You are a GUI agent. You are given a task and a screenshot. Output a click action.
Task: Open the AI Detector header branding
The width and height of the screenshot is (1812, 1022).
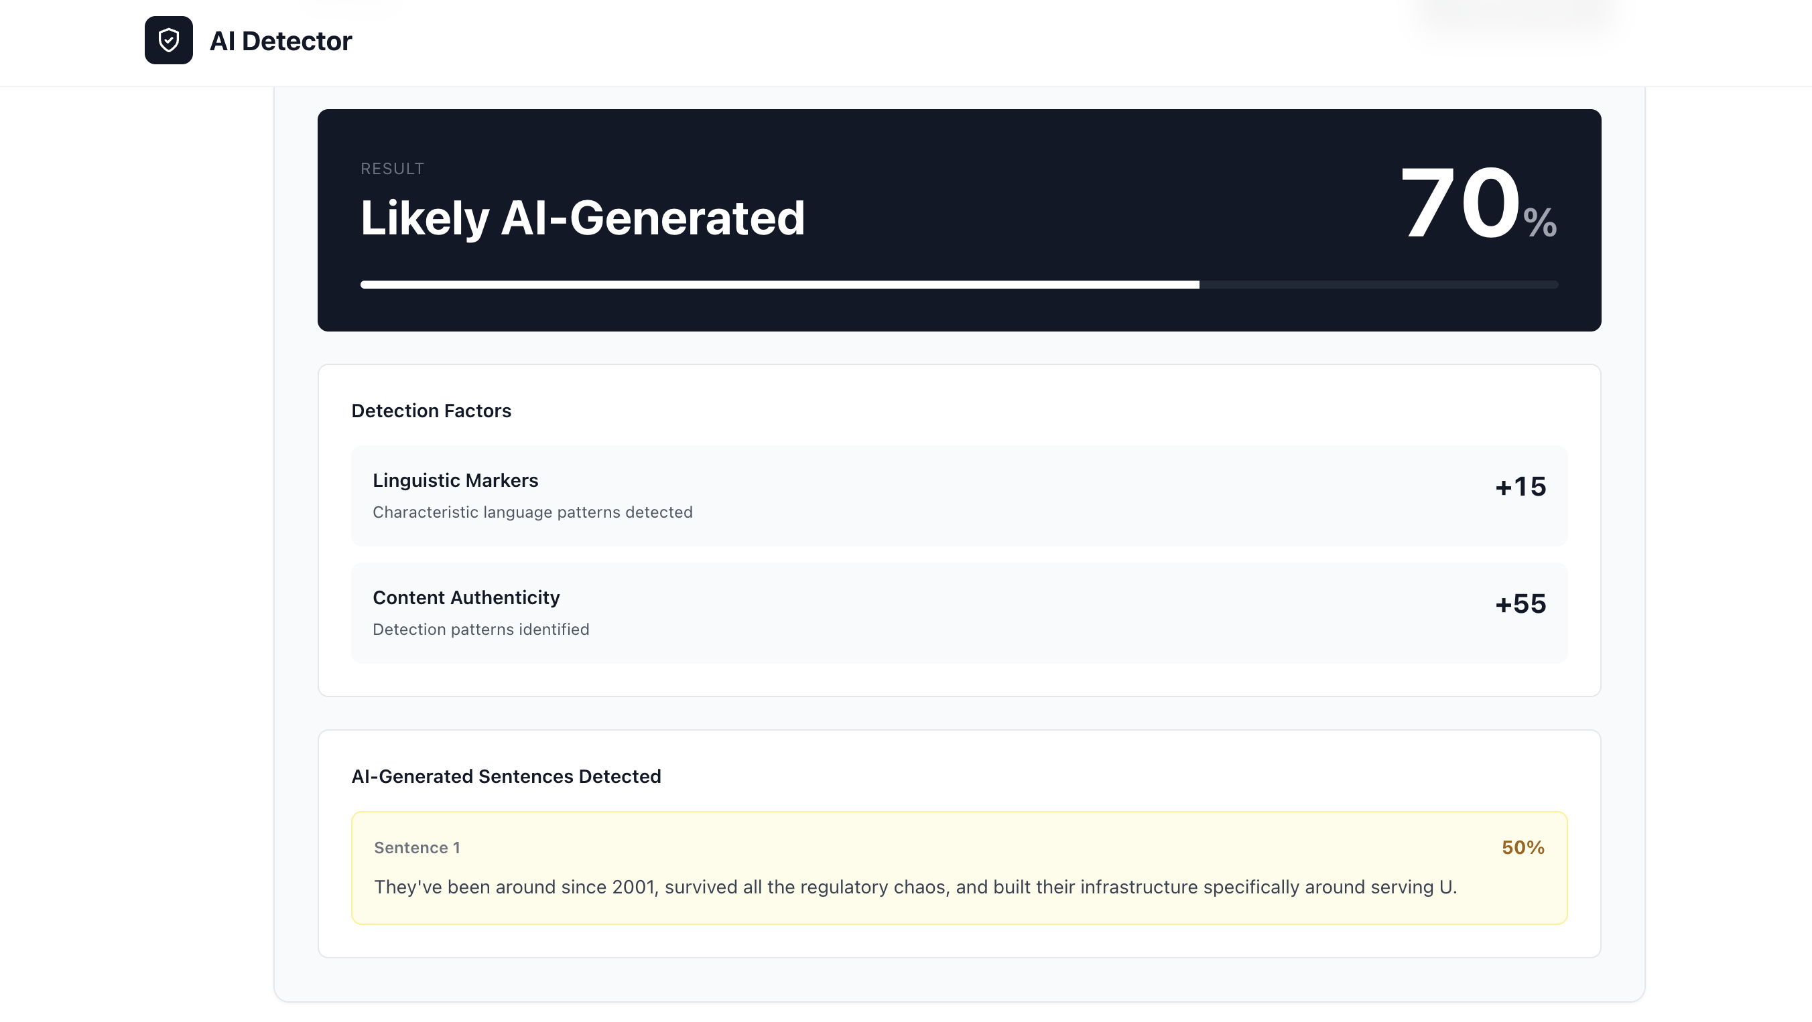point(281,42)
